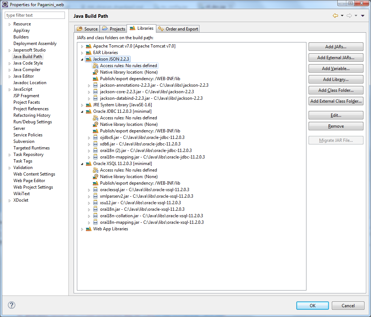Select the xsu12.jar entry
The width and height of the screenshot is (371, 317).
(140, 203)
